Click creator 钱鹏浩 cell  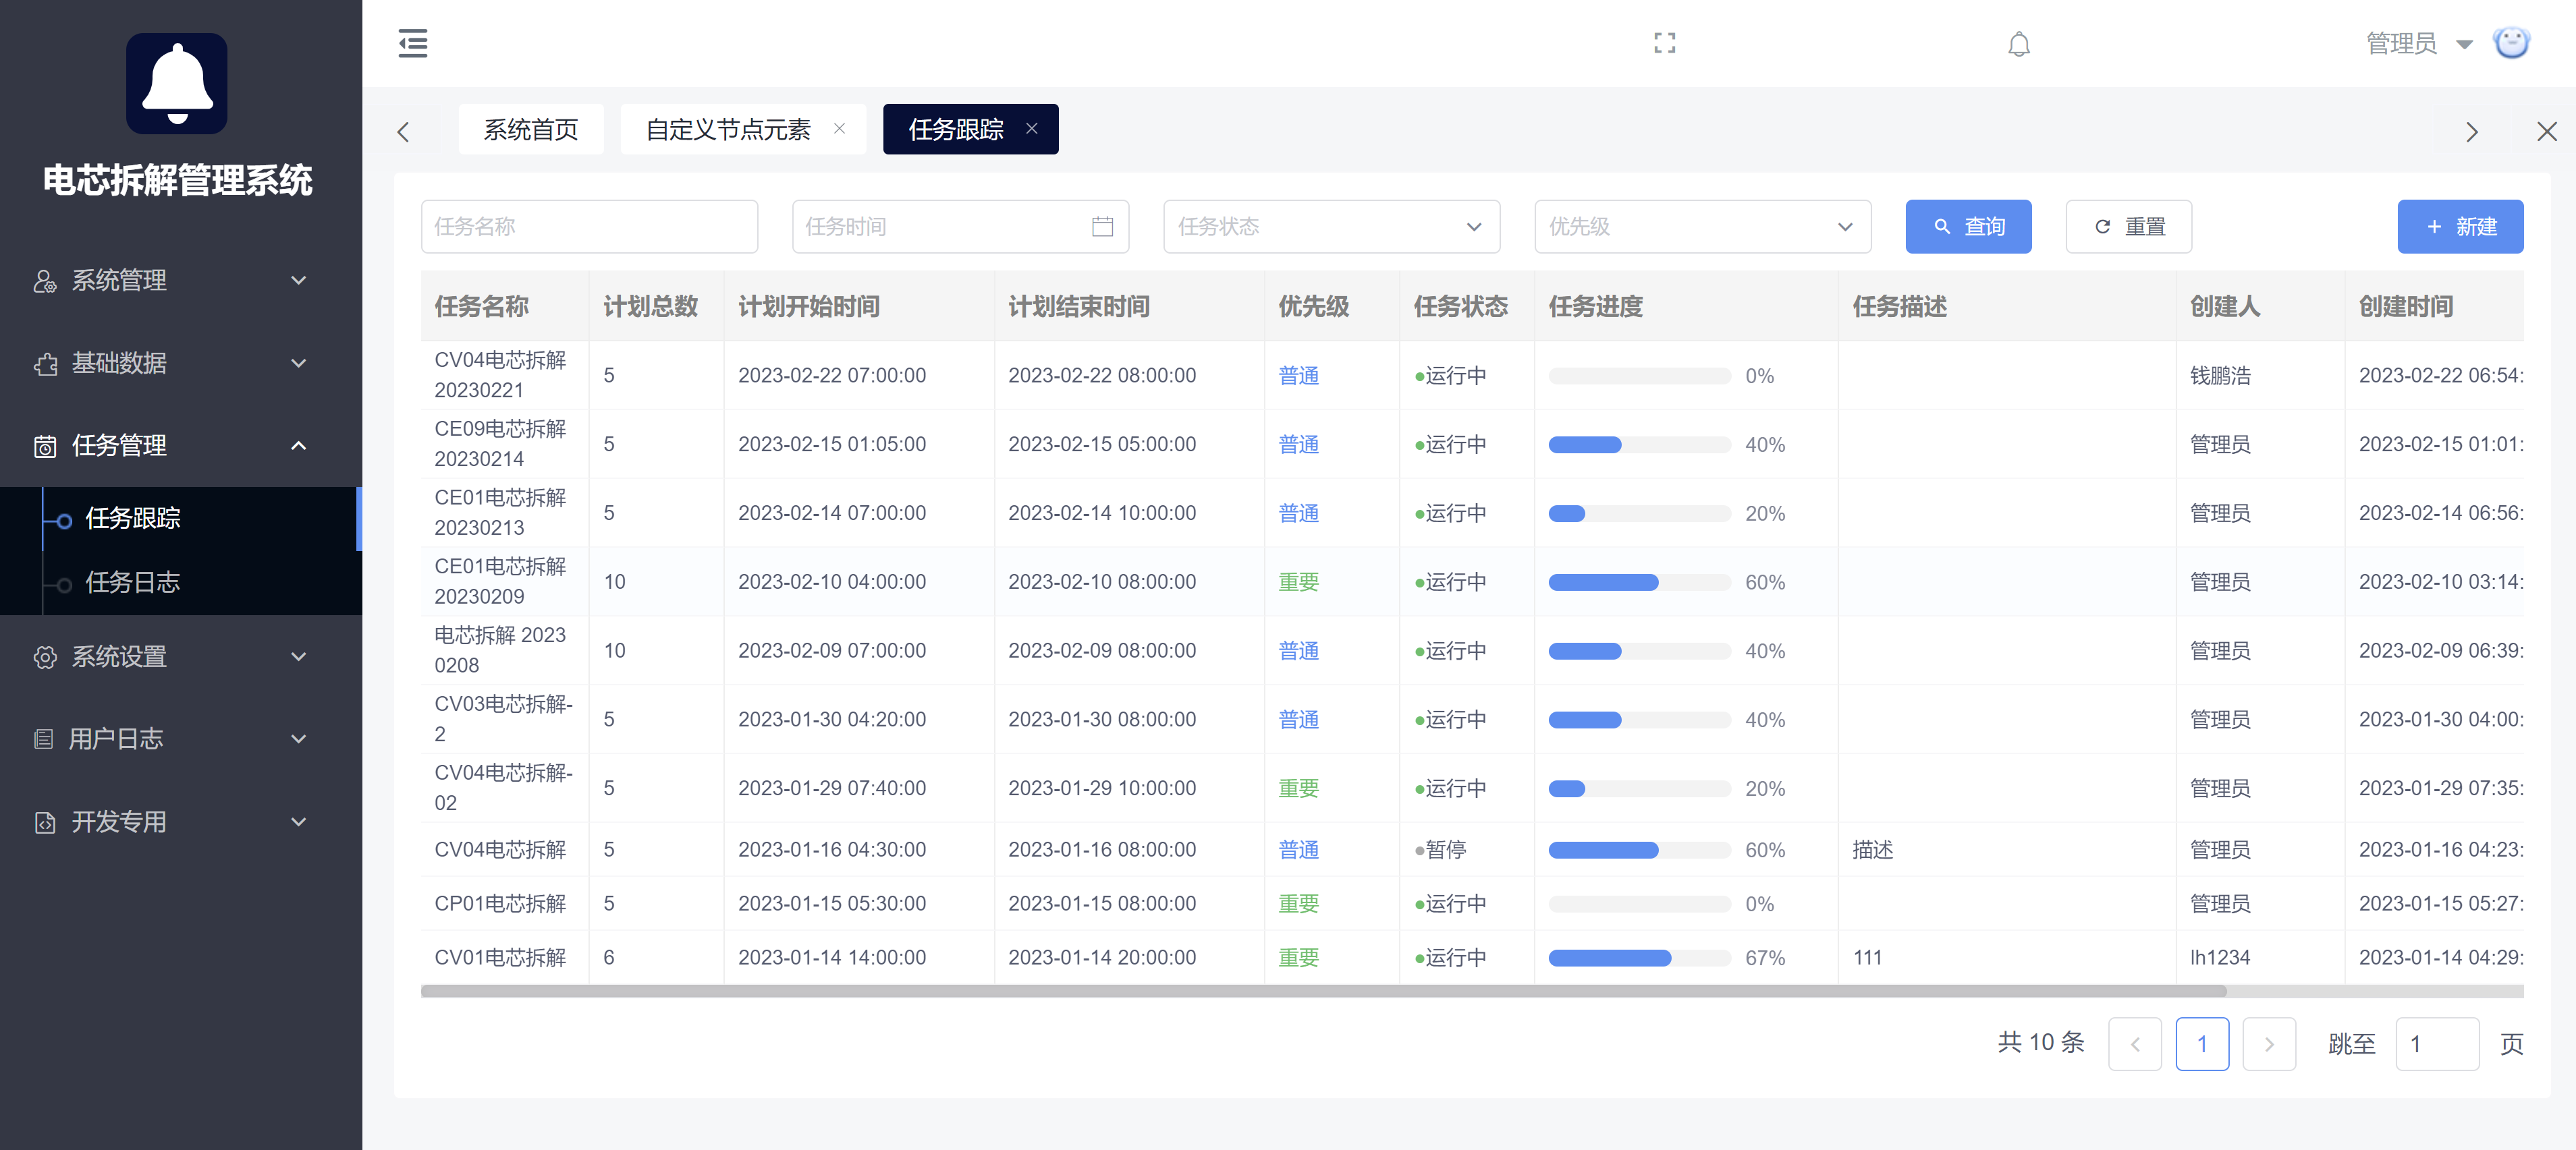click(x=2220, y=376)
